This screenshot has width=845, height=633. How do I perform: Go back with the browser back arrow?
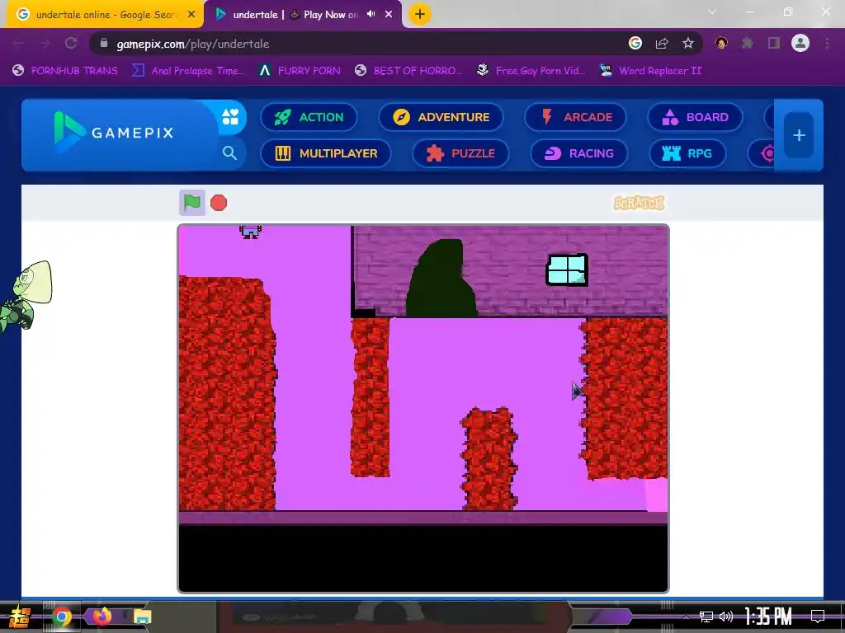19,44
